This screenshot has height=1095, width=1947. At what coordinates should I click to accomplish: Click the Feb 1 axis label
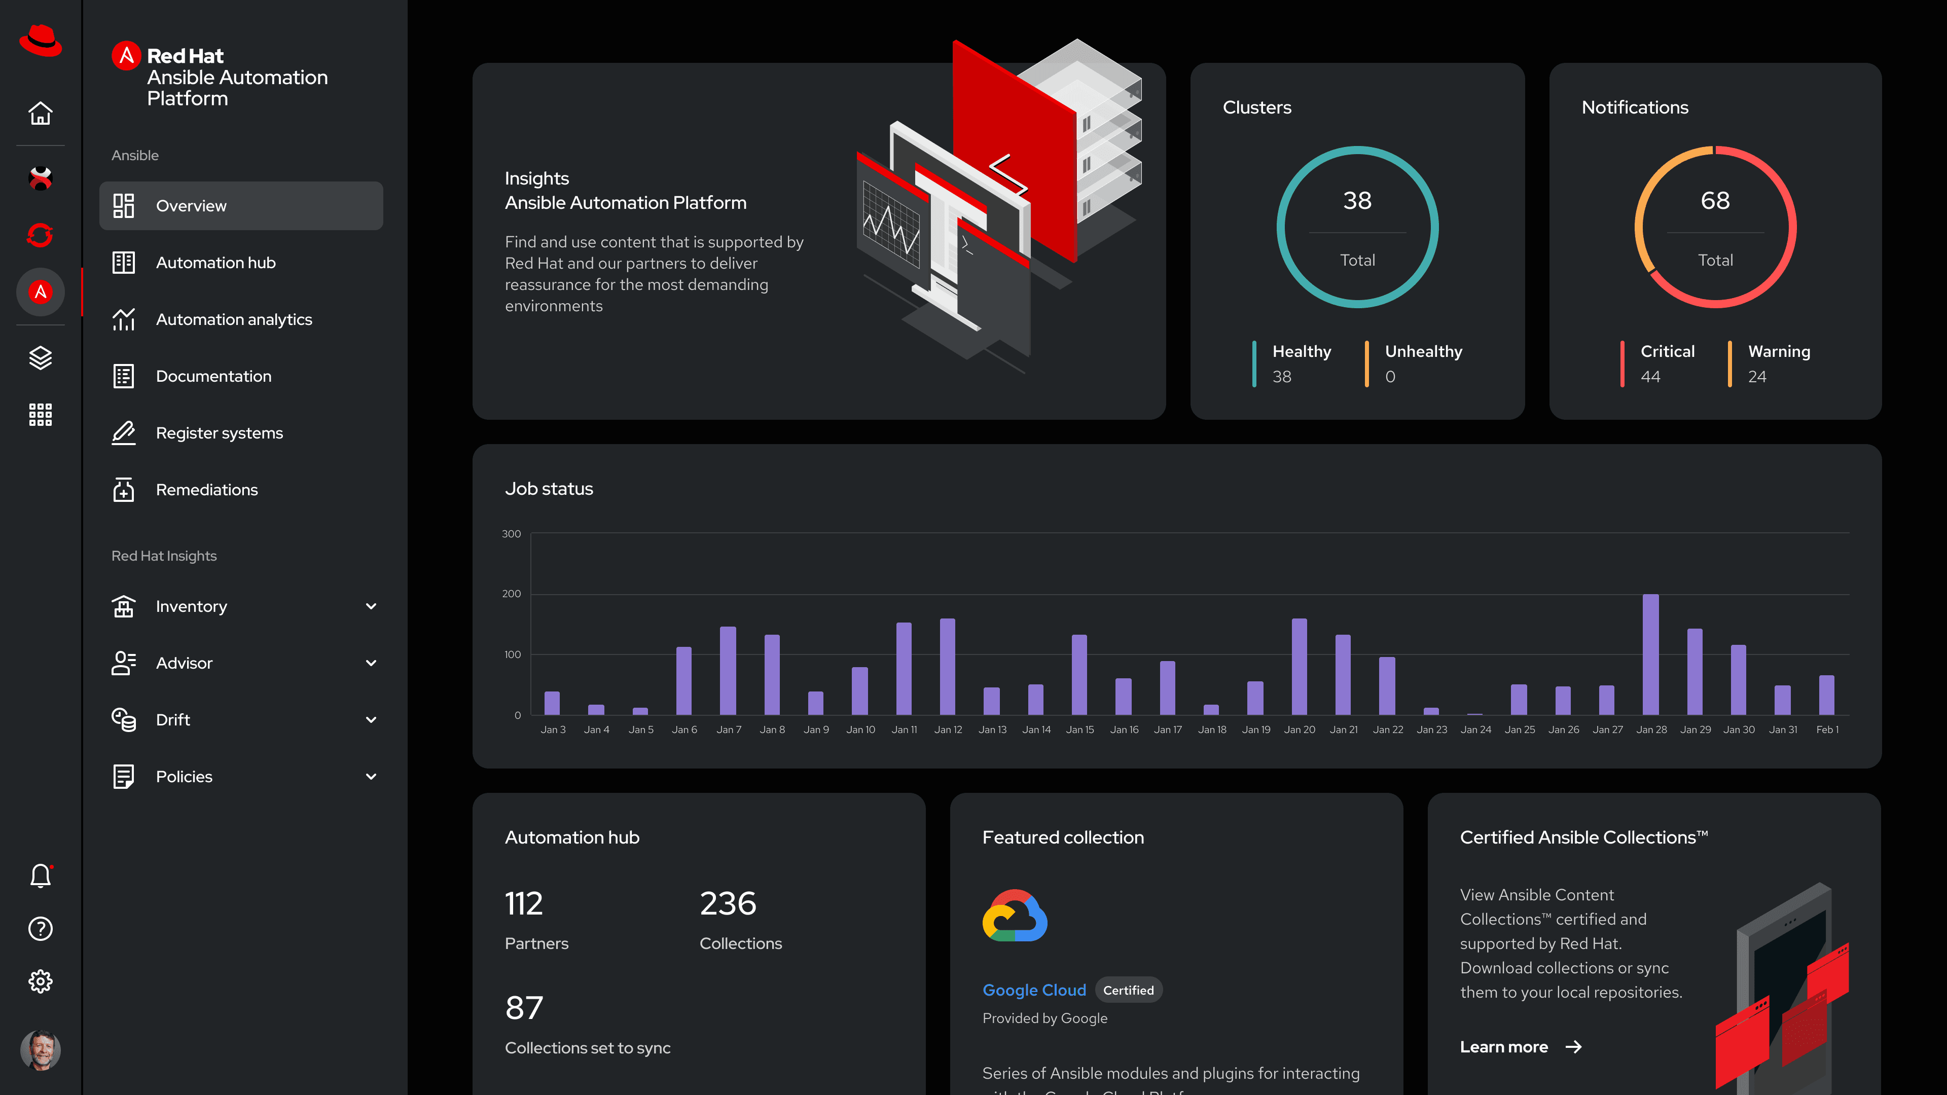tap(1827, 729)
